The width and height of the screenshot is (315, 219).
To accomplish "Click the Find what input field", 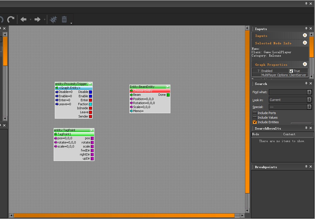I will 288,92.
